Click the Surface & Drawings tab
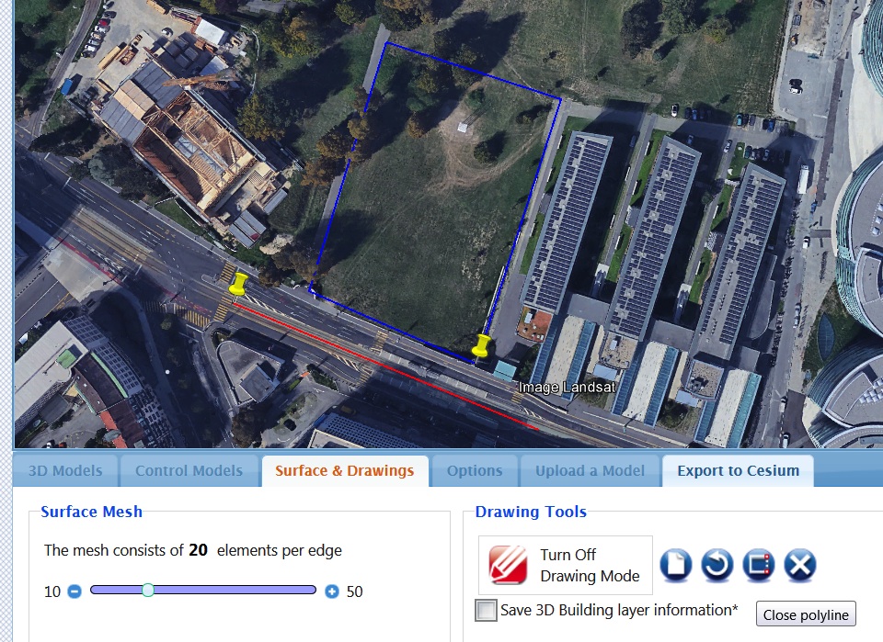The image size is (883, 642). pos(345,470)
